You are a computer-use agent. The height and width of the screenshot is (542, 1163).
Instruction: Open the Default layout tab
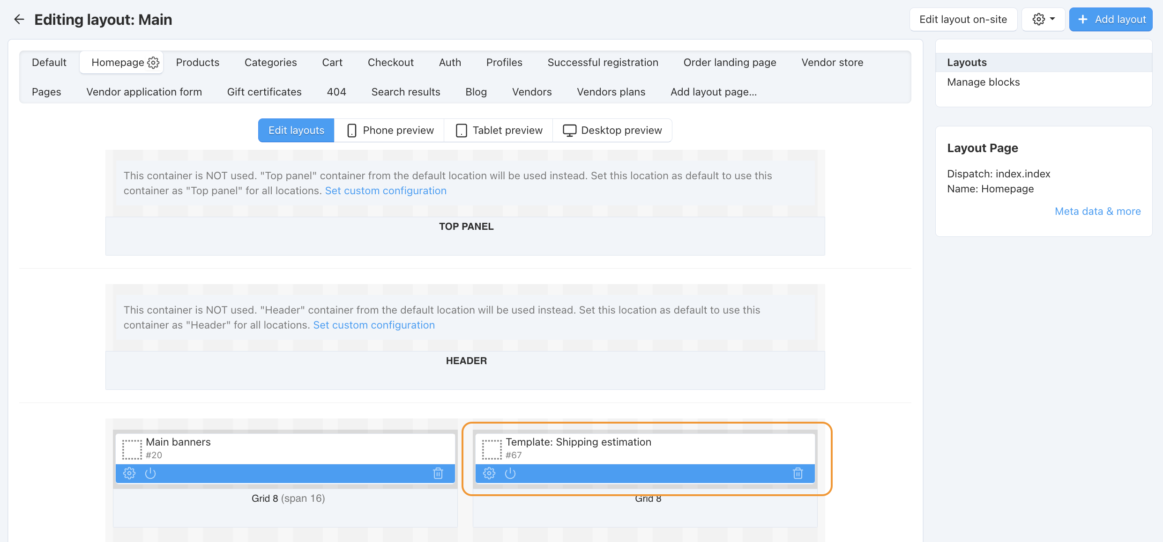click(49, 63)
